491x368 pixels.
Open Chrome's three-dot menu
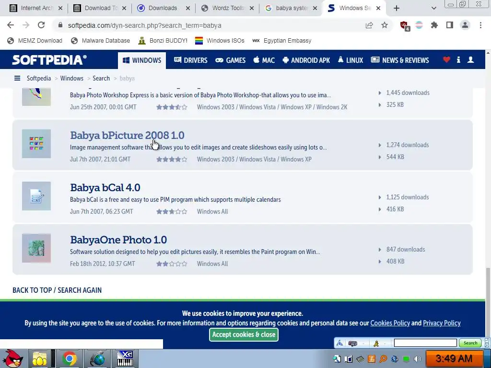point(480,25)
